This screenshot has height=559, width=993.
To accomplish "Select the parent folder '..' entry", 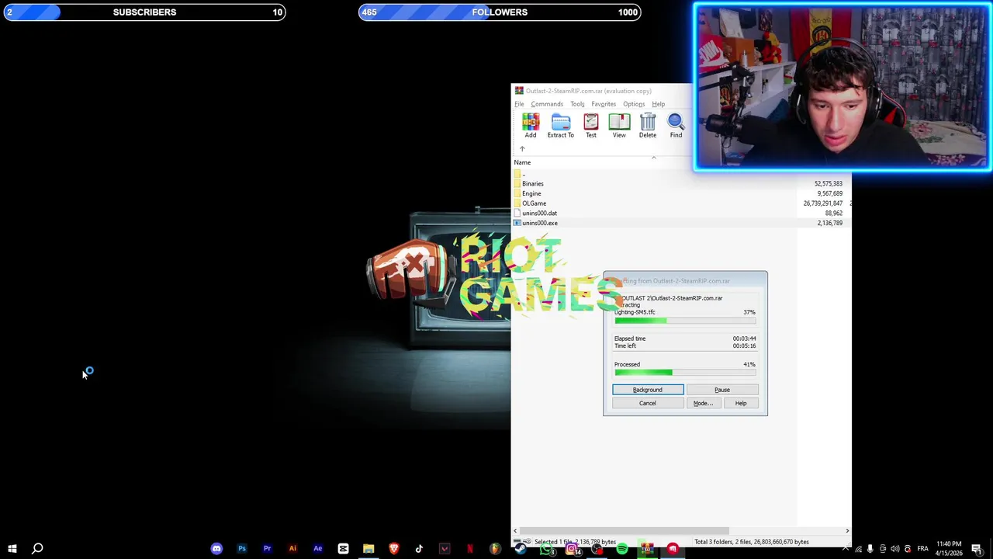I will tap(524, 175).
